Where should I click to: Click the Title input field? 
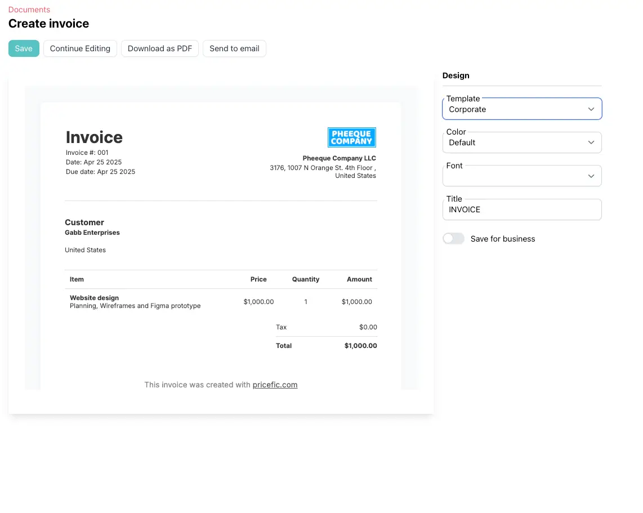[521, 209]
